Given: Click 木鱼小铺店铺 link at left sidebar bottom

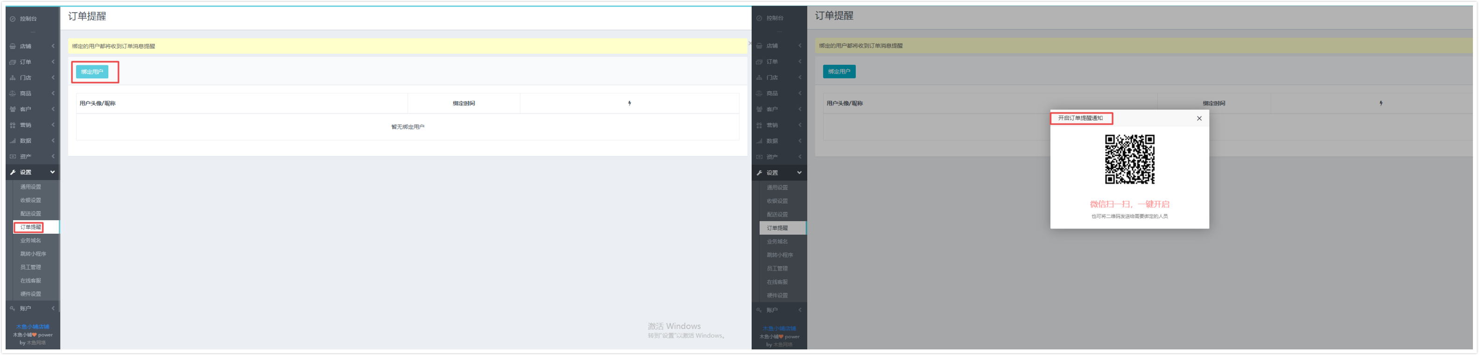Looking at the screenshot, I should (32, 327).
